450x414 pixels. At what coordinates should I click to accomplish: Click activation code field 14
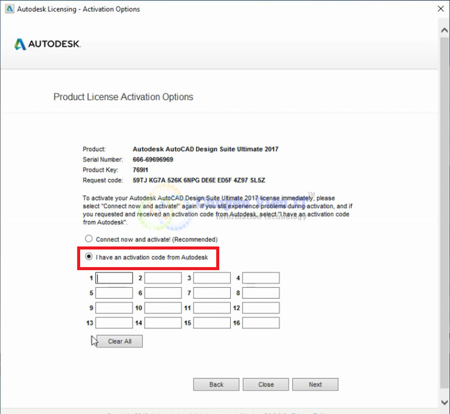[x=163, y=323]
